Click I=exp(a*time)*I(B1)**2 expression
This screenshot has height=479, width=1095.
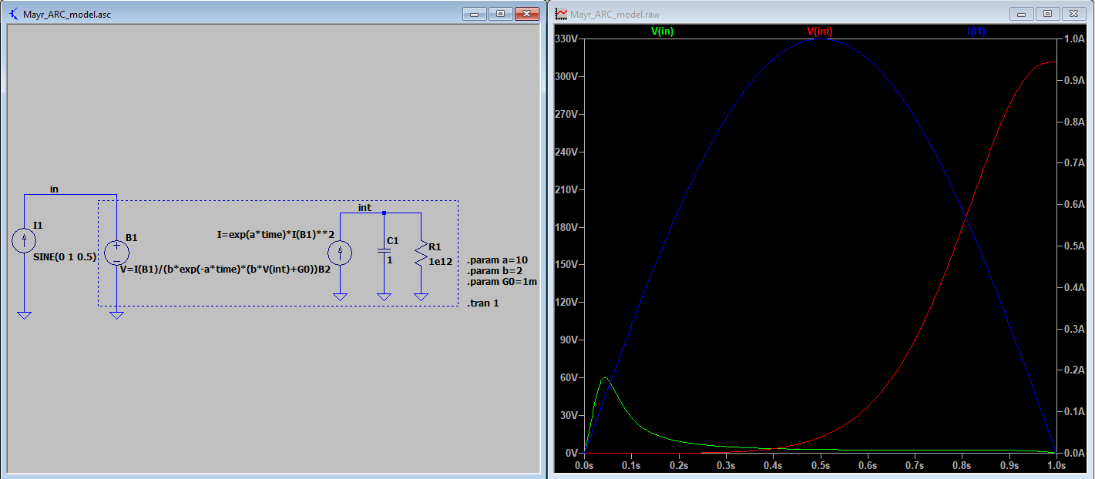point(277,234)
